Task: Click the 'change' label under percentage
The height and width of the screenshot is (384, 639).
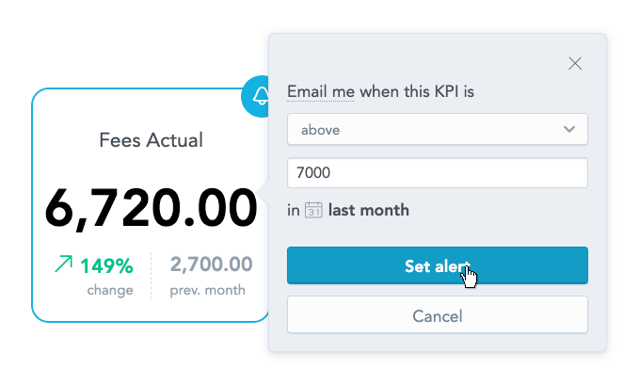Action: click(110, 290)
